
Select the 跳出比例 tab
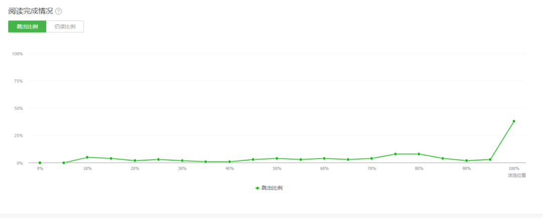[27, 27]
